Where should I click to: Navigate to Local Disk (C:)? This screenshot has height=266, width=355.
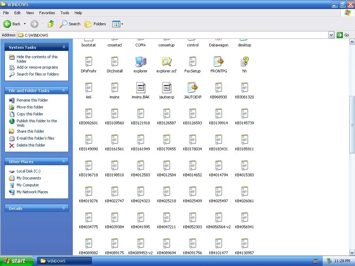[x=28, y=171]
